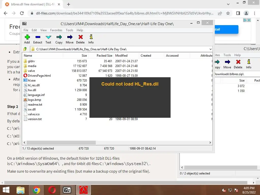Viewport: 260px width, 195px height.
Task: Go back in Chrome
Action: pyautogui.click(x=6, y=13)
